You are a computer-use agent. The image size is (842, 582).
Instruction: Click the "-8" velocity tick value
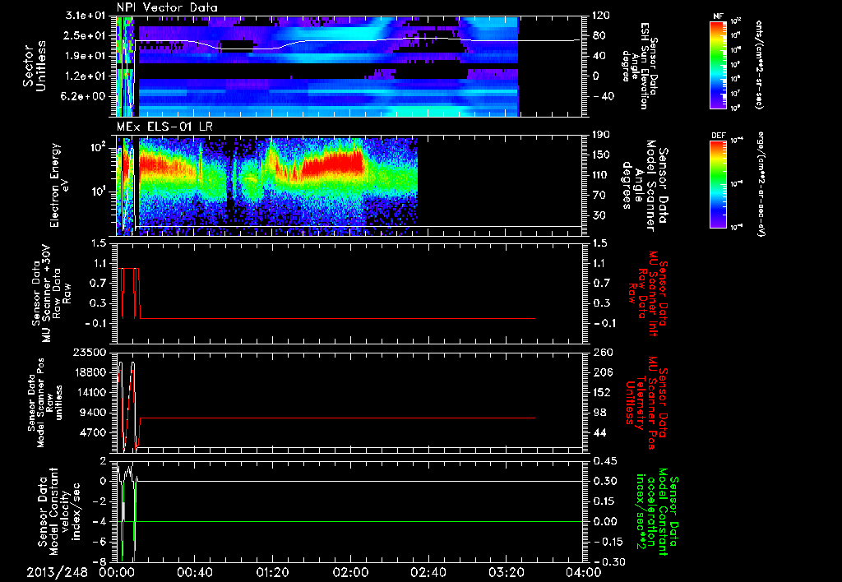[x=99, y=562]
